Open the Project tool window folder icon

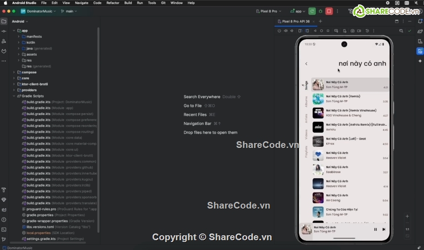(x=4, y=21)
